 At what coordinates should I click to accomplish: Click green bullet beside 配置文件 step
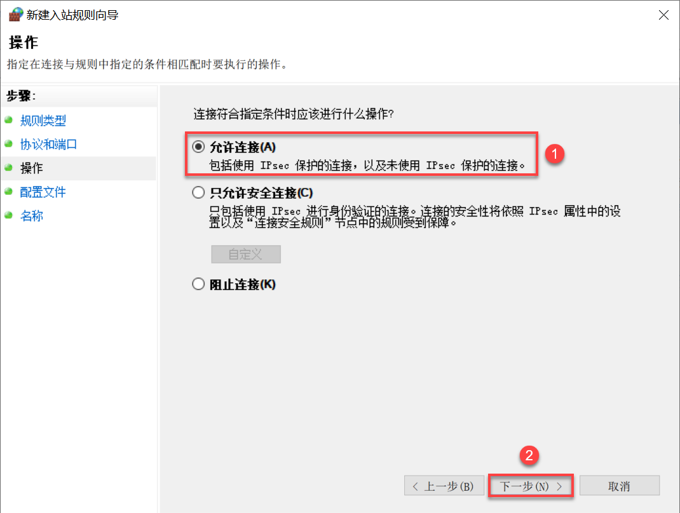tap(8, 192)
